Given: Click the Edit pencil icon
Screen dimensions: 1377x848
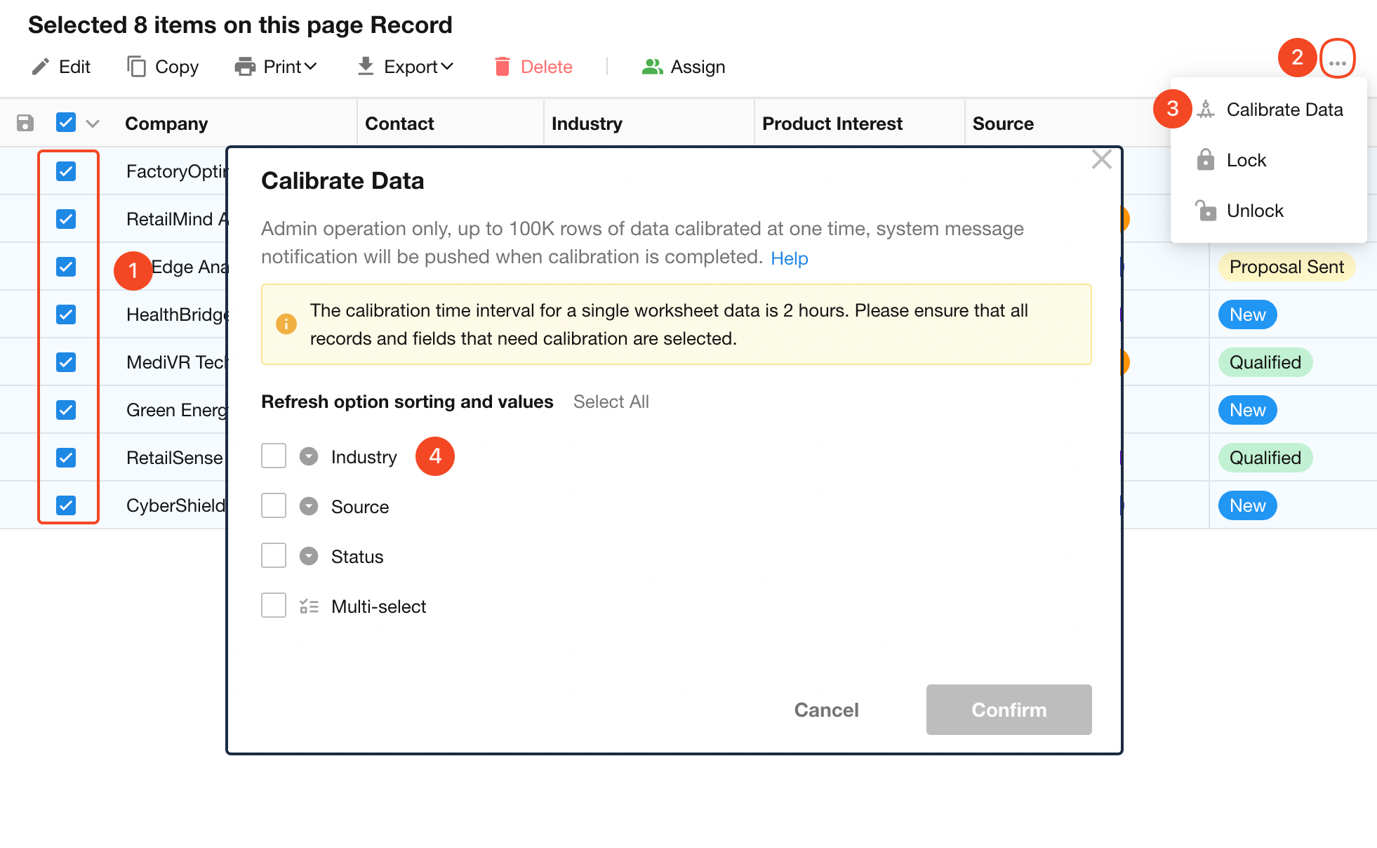Looking at the screenshot, I should click(x=41, y=67).
